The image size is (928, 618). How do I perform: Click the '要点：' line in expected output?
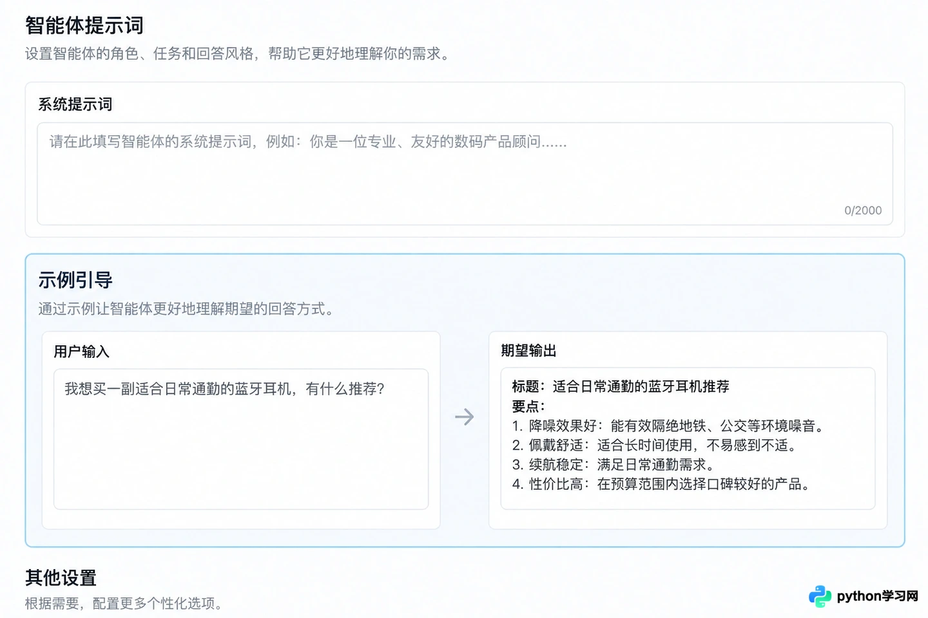[x=529, y=406]
